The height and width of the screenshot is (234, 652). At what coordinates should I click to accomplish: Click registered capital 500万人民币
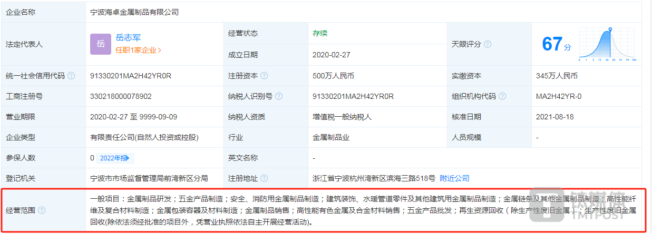click(333, 76)
